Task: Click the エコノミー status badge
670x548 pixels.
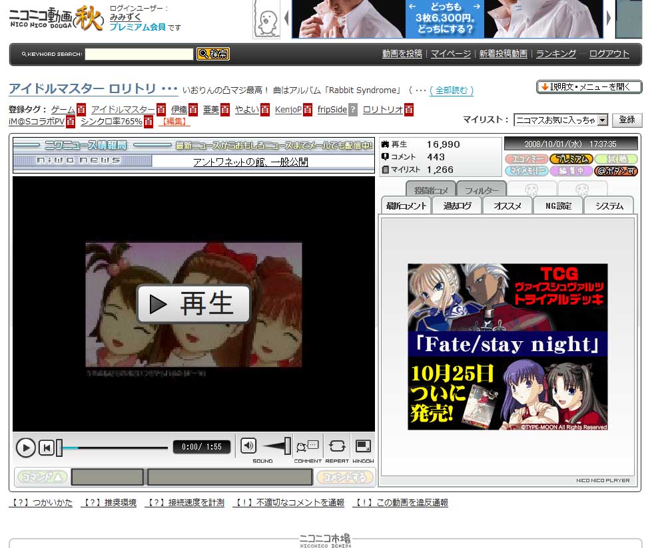Action: tap(526, 159)
